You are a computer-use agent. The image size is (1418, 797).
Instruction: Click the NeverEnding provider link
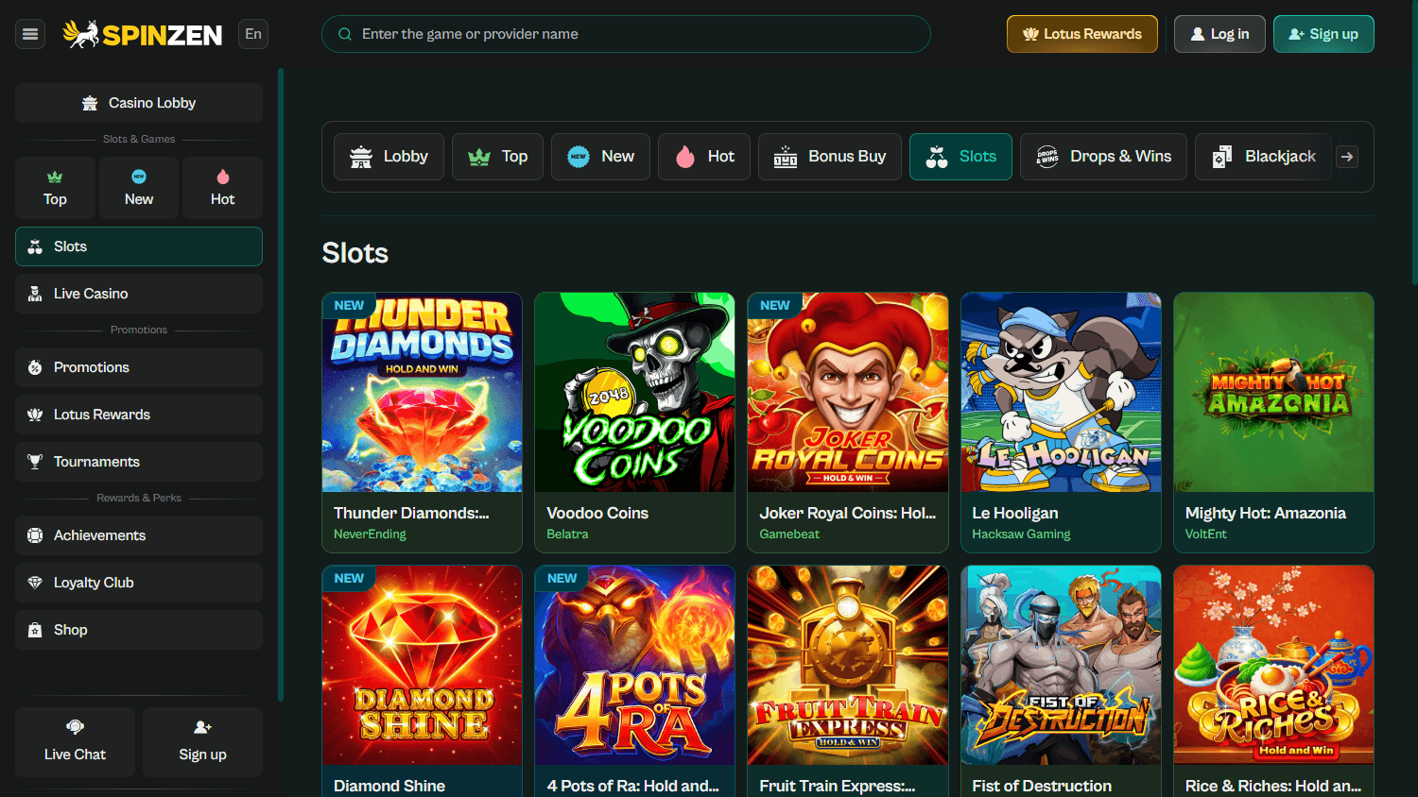click(370, 534)
